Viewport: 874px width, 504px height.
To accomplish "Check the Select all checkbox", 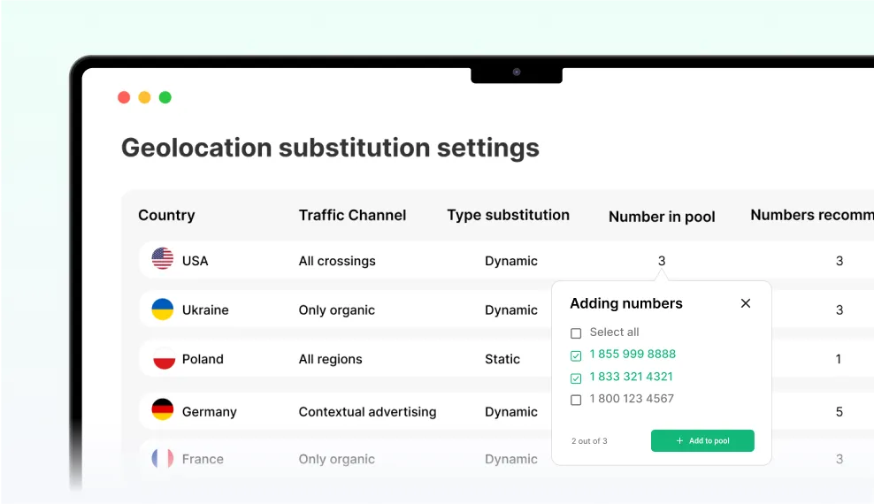I will click(x=576, y=333).
